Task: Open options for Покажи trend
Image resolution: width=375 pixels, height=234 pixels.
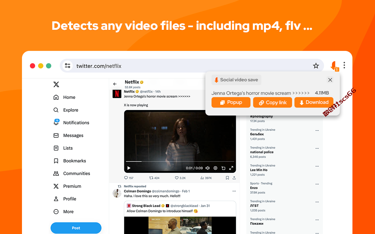Action: click(x=317, y=220)
